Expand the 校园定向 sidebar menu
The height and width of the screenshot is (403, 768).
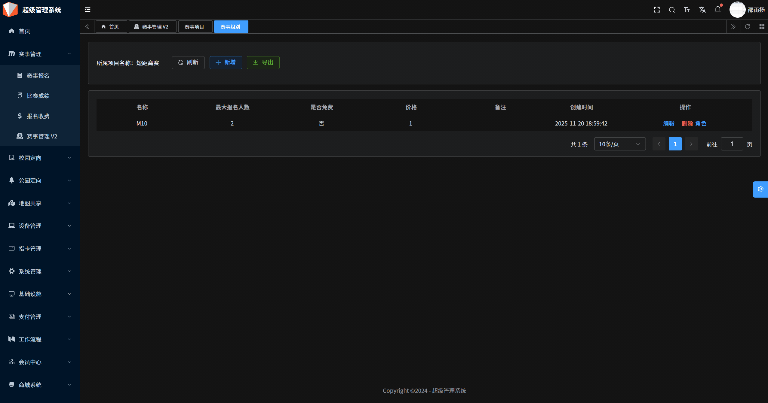click(40, 158)
